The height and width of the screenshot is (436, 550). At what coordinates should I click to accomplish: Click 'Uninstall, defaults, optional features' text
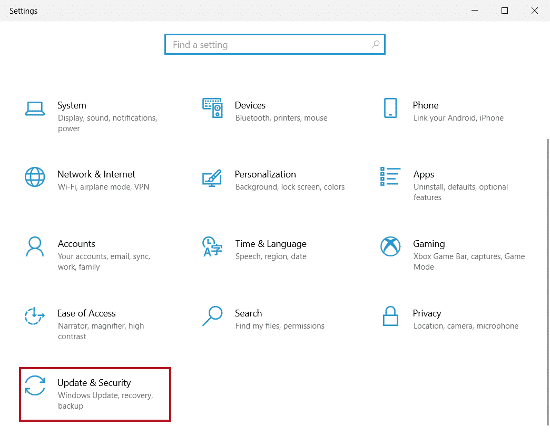click(460, 192)
